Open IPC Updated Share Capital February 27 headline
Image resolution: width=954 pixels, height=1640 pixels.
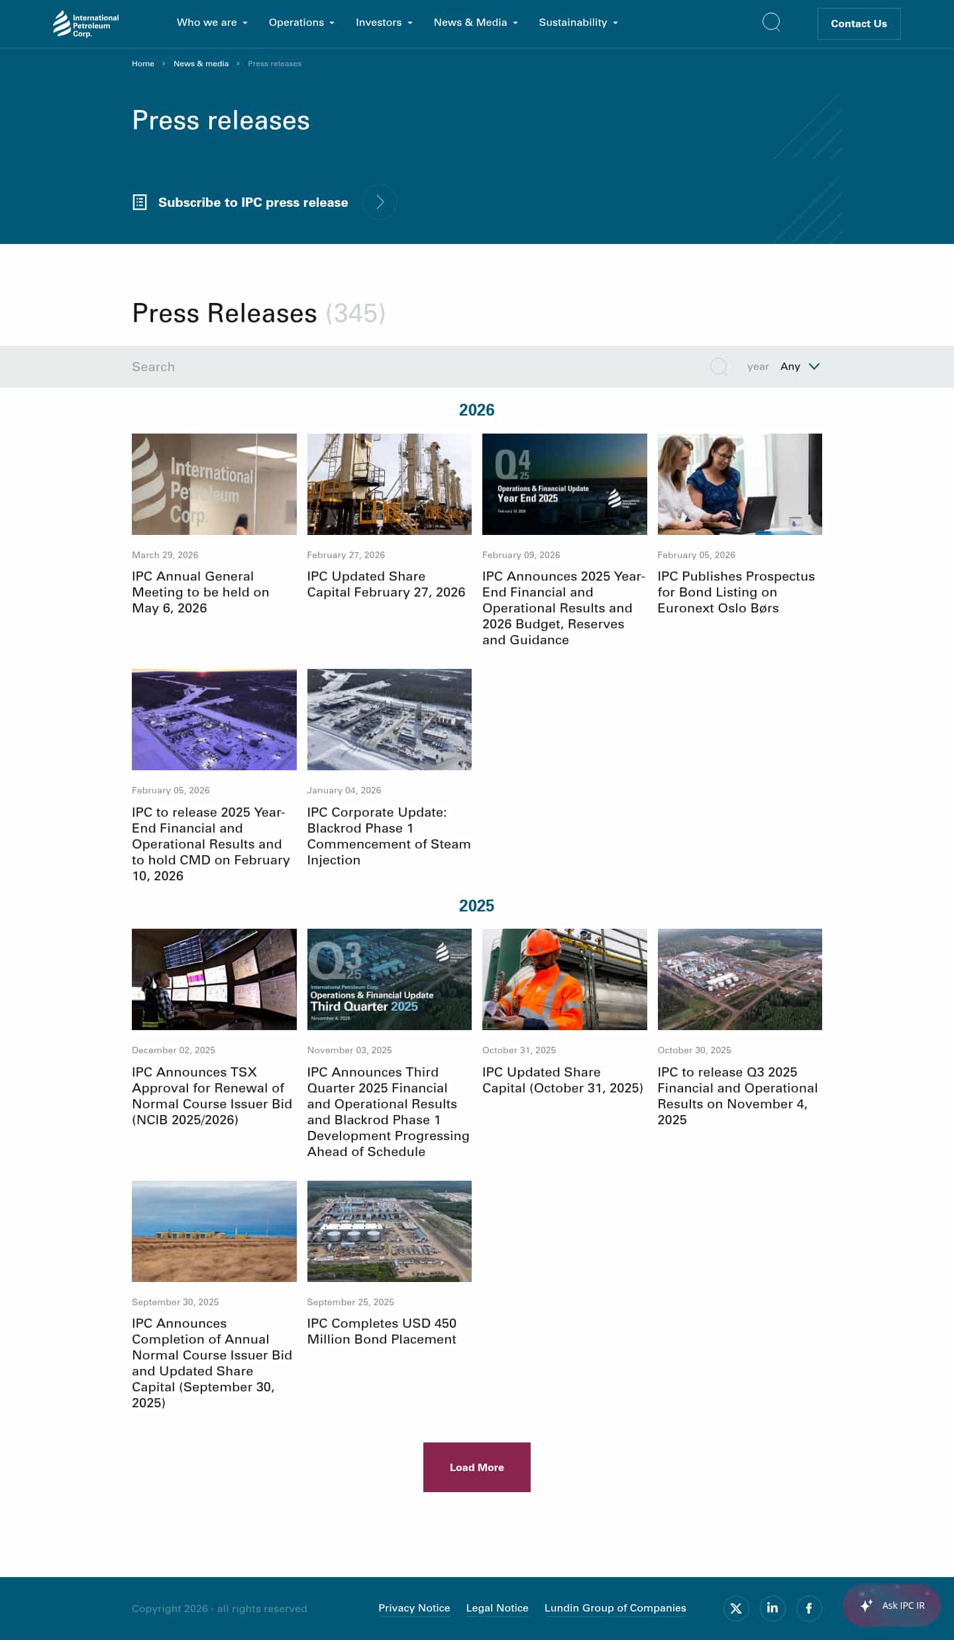click(x=386, y=584)
